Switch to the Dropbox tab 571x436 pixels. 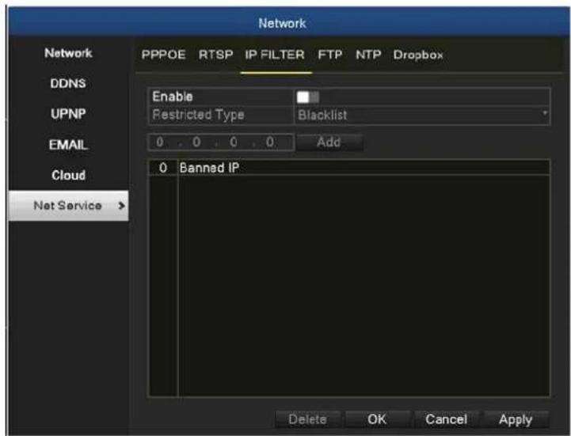[418, 55]
